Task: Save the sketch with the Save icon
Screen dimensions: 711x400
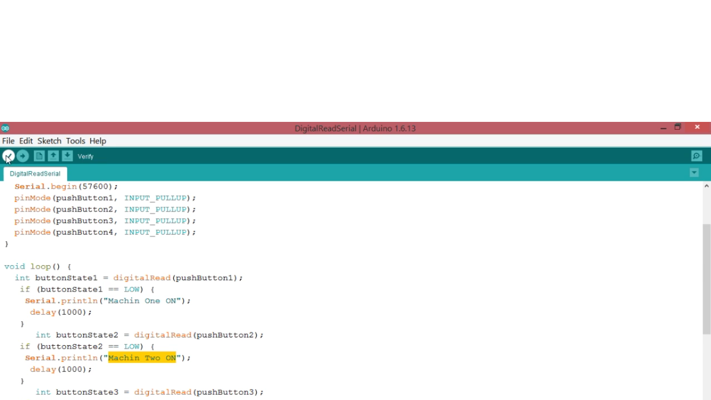Action: (x=67, y=156)
